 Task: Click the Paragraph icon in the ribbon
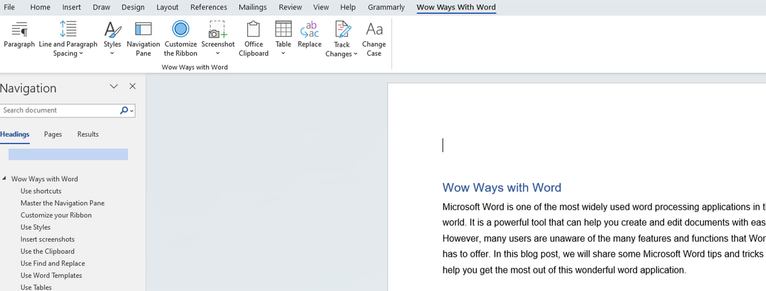point(19,29)
